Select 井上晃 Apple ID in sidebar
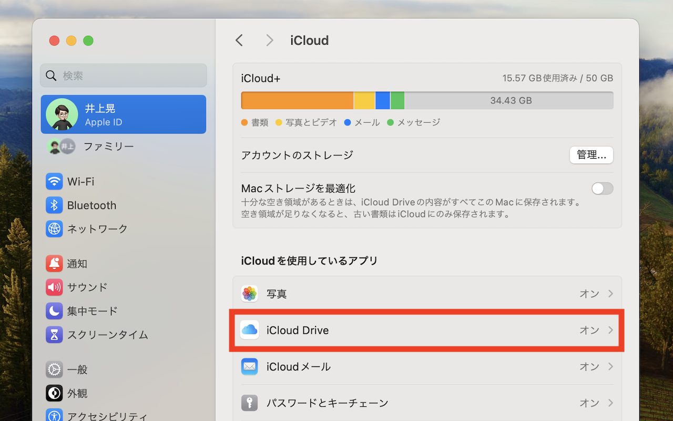This screenshot has width=673, height=421. [124, 114]
